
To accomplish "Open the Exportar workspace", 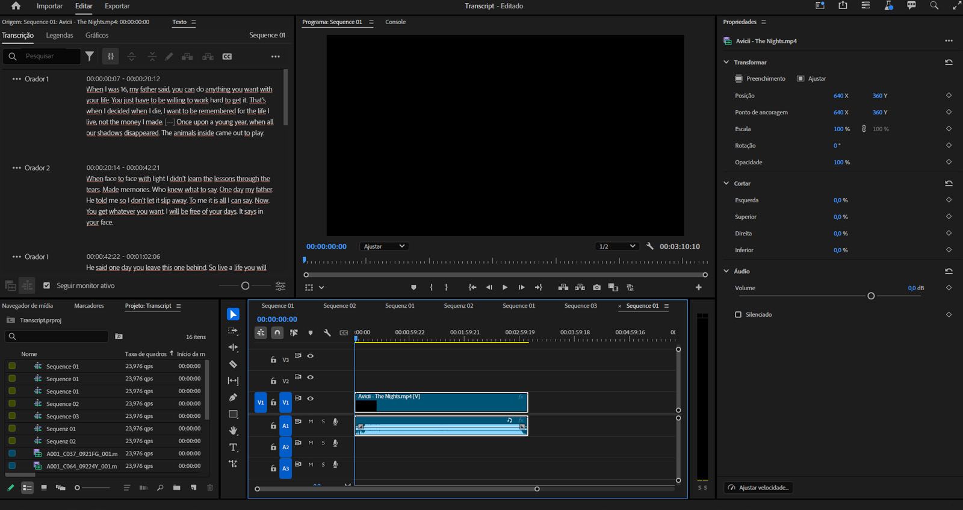I will [x=117, y=6].
